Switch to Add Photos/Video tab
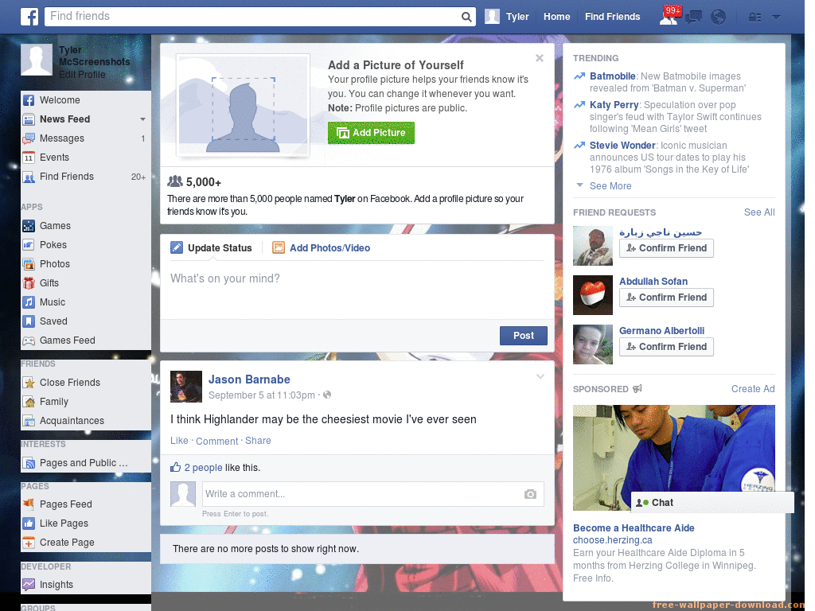The width and height of the screenshot is (815, 611). [322, 248]
